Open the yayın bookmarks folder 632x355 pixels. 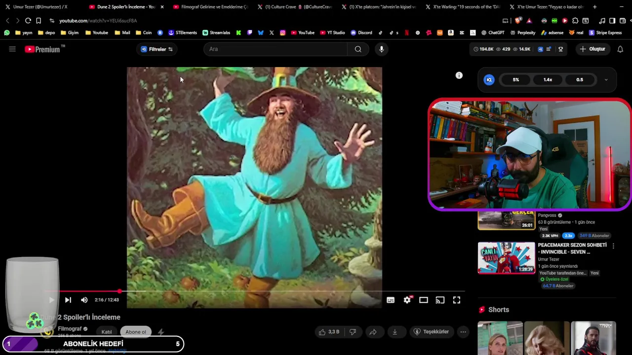(x=24, y=33)
